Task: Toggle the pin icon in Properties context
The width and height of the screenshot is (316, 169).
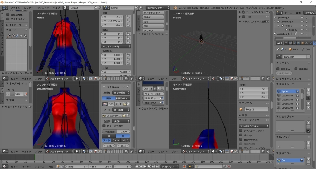Action: click(x=278, y=49)
